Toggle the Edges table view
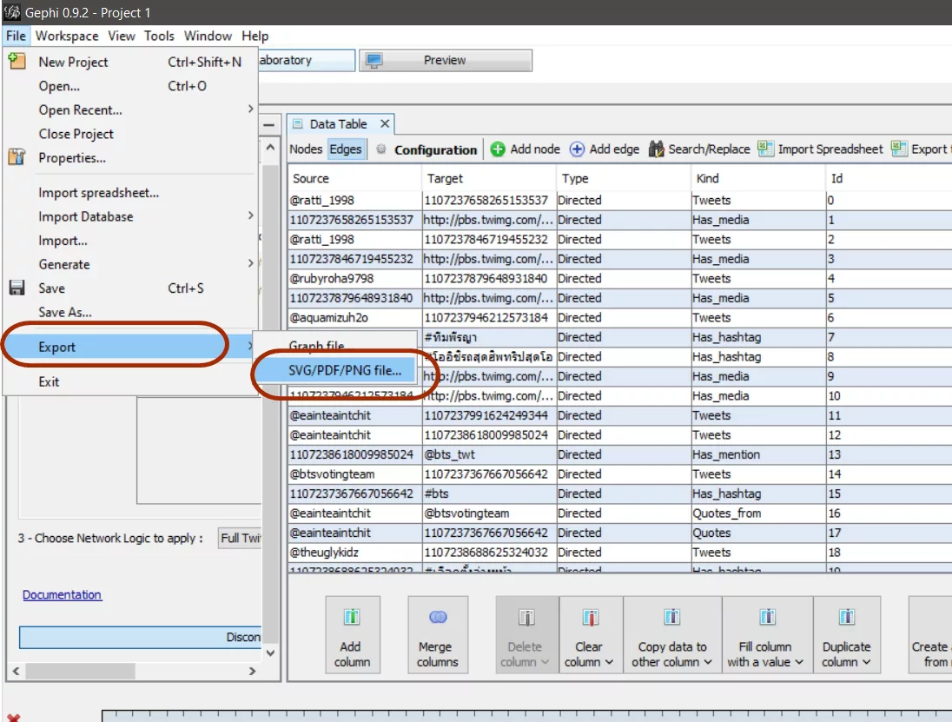952x722 pixels. (x=346, y=149)
